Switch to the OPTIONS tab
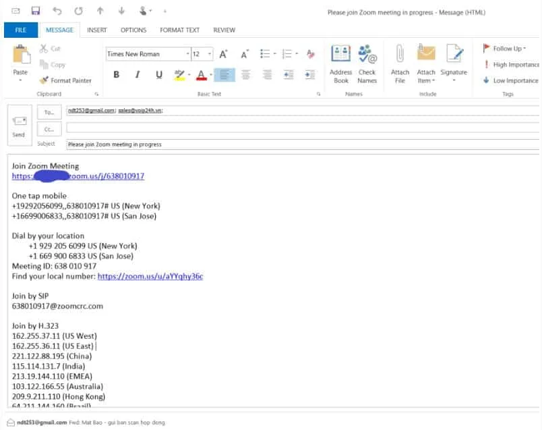542x430 pixels. pyautogui.click(x=133, y=30)
